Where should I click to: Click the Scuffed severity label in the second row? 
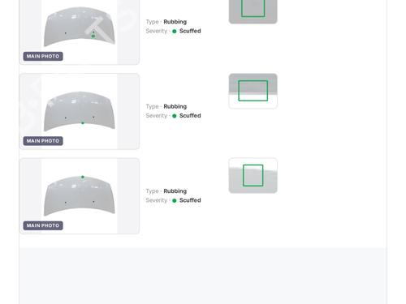tap(190, 116)
